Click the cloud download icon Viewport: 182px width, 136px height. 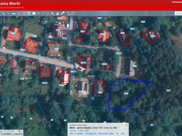pyautogui.click(x=48, y=13)
